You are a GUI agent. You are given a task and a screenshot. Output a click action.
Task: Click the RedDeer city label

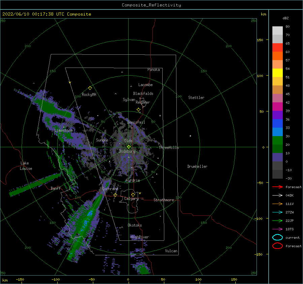tap(143, 102)
